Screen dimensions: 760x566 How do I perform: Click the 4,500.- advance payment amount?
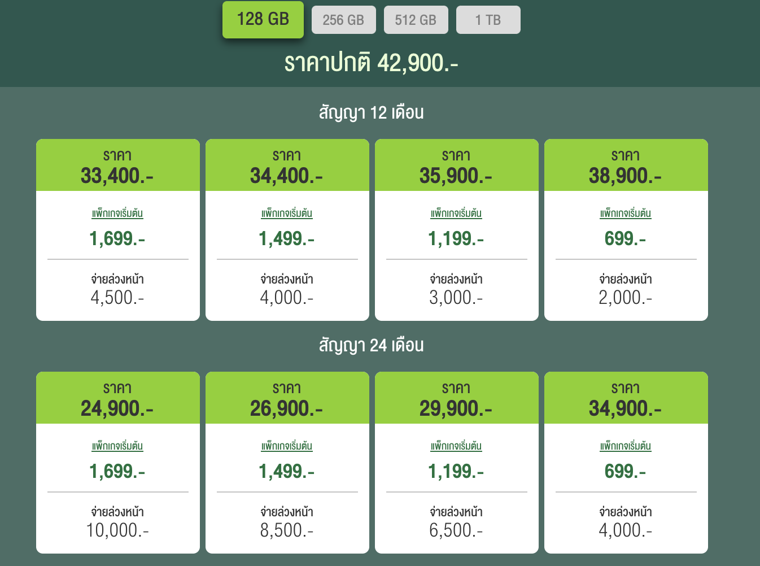pyautogui.click(x=117, y=298)
